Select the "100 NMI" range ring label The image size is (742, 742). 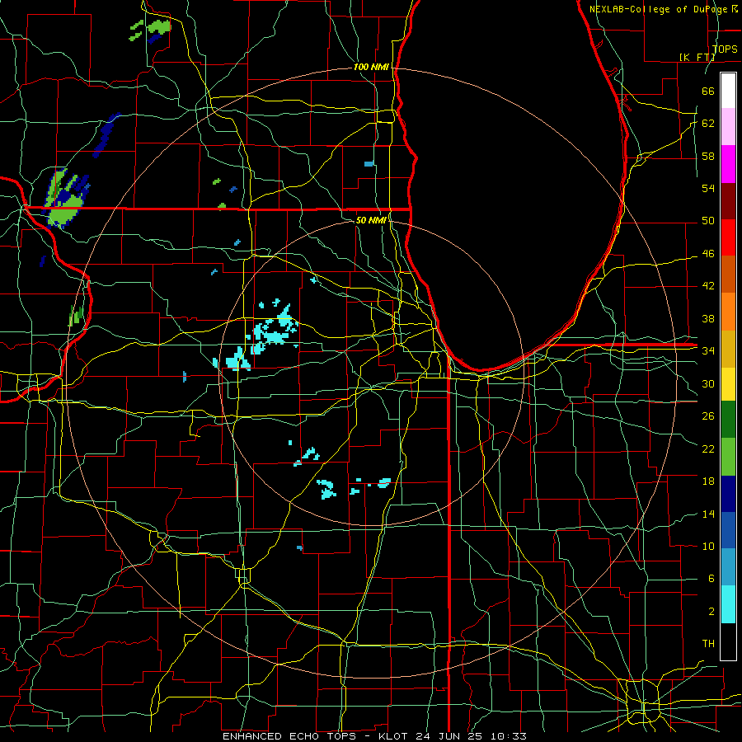click(x=371, y=67)
